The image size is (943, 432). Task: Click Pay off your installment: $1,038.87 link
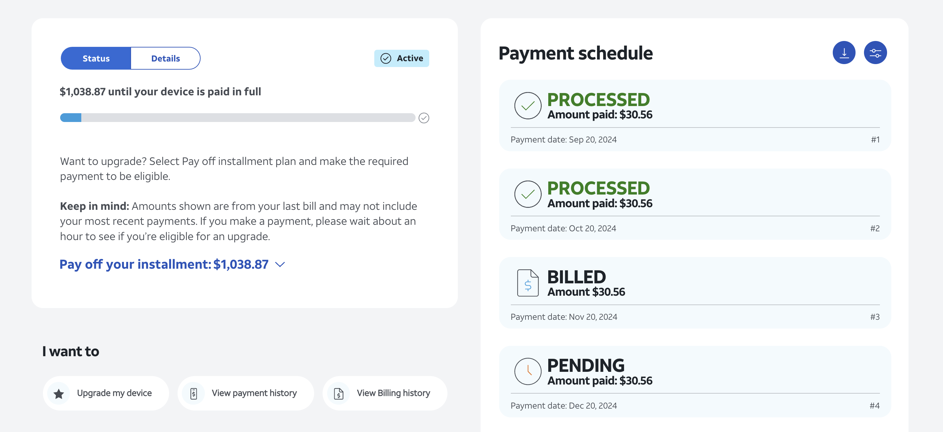pyautogui.click(x=164, y=264)
